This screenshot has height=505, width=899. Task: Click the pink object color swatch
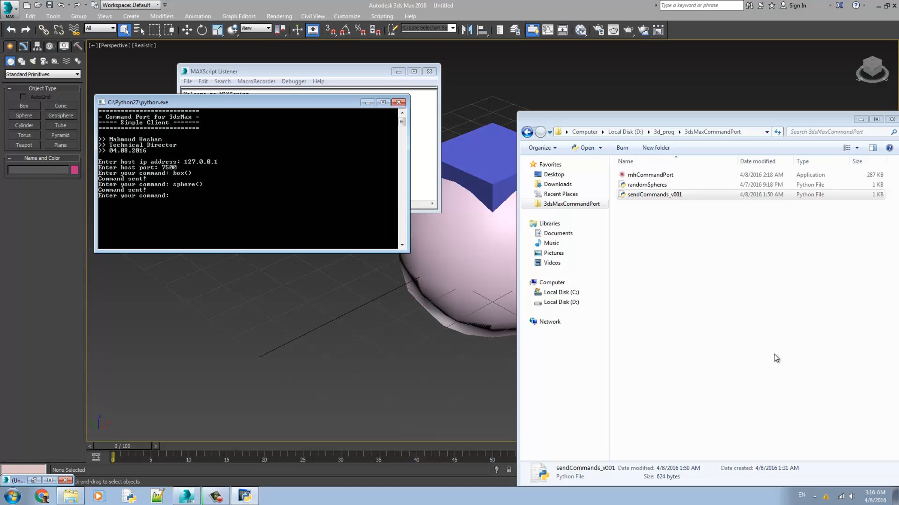[75, 170]
